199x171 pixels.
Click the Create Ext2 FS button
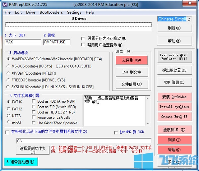tap(174, 117)
